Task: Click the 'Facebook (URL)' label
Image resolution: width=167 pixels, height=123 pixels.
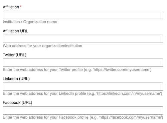Action: click(17, 102)
